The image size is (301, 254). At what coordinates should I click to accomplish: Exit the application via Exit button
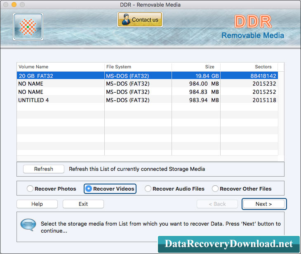pos(83,204)
